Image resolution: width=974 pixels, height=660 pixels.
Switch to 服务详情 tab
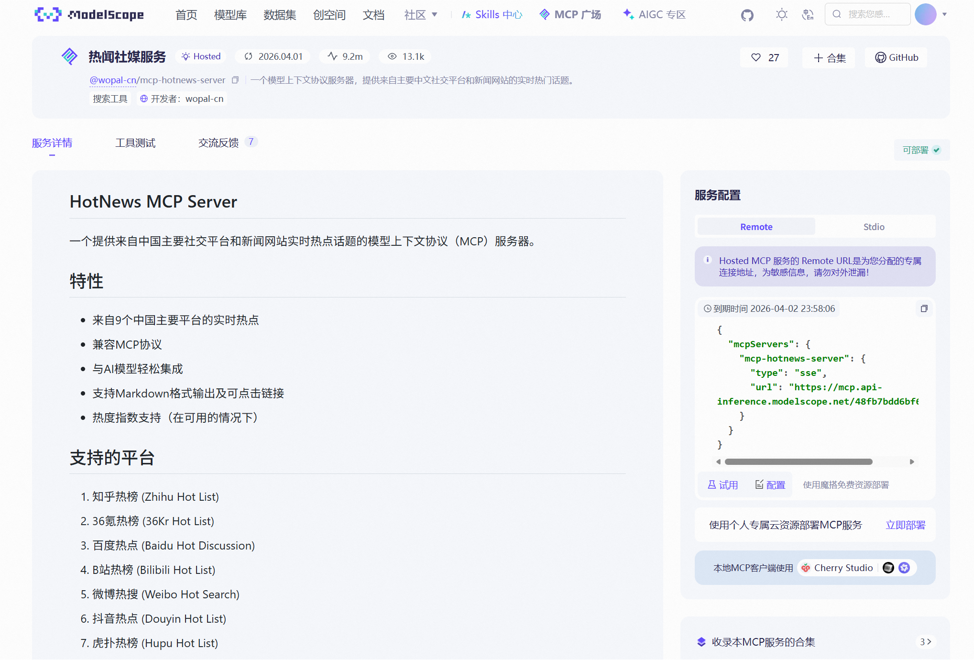tap(52, 143)
